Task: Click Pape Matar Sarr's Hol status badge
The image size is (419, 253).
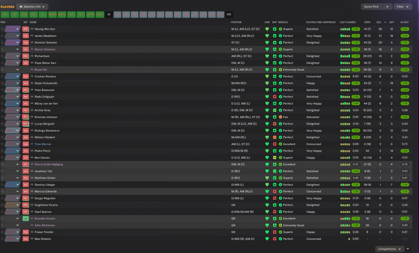Action: tap(26, 63)
